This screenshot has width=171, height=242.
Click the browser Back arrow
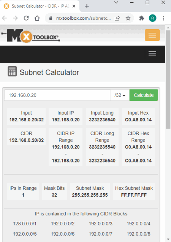click(5, 18)
